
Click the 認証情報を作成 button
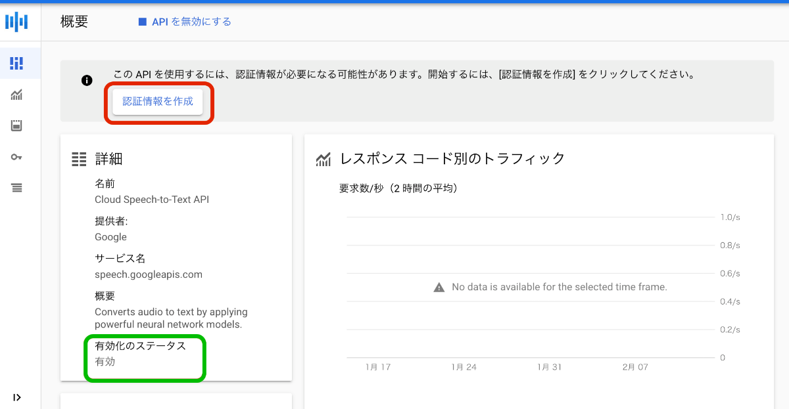click(x=158, y=101)
